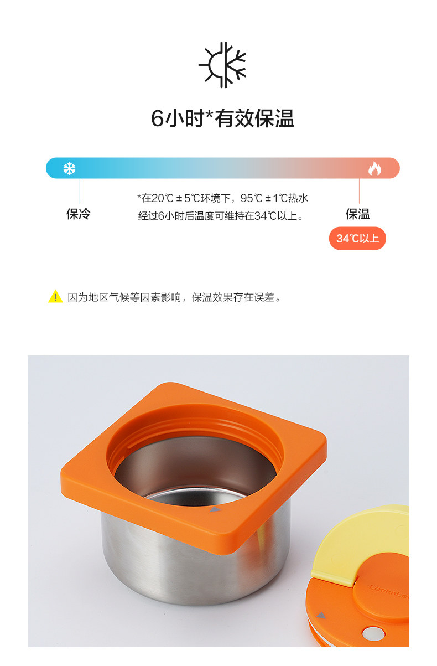Viewport: 437px width, 666px height.
Task: Click the line *在20℃±5℃环境下,95℃±1℃热水
Action: click(x=222, y=198)
